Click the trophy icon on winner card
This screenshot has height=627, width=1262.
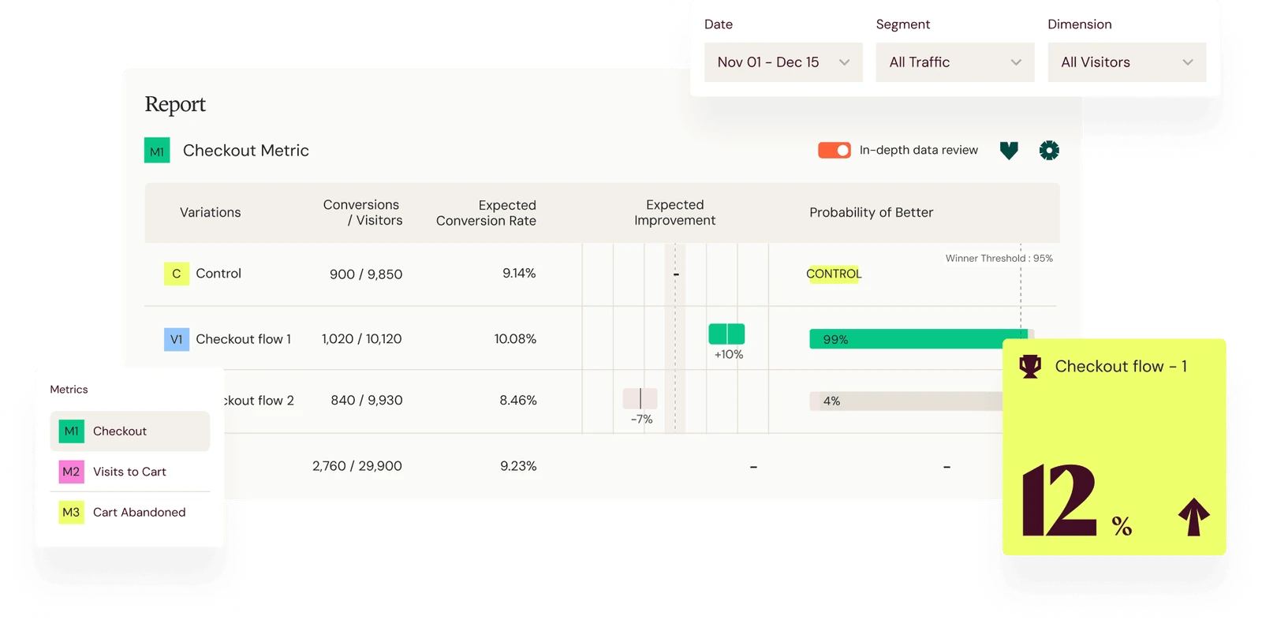pos(1030,367)
